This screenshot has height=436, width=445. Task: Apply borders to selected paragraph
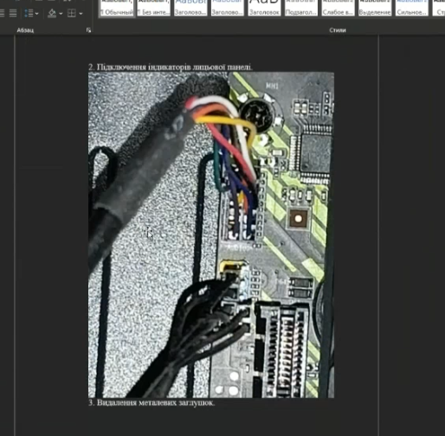pyautogui.click(x=72, y=13)
